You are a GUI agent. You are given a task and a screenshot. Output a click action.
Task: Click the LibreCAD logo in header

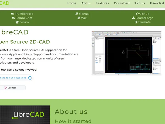4,3
